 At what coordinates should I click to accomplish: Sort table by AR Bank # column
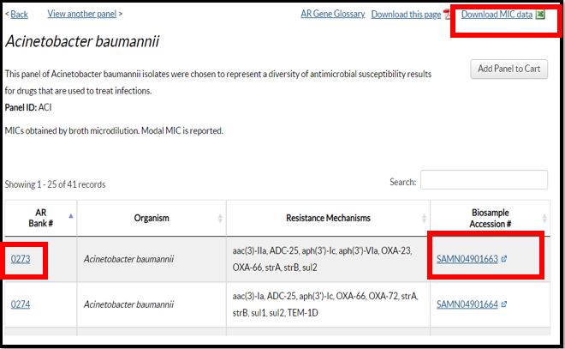[40, 218]
